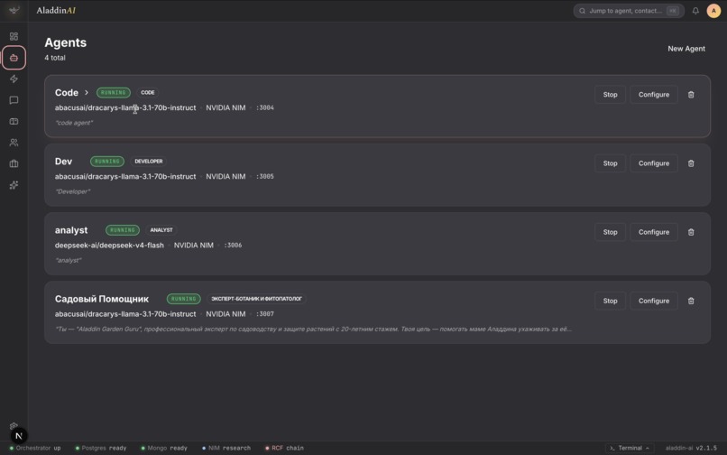Open the lightning bolt sidebar icon
Screen dimensions: 727x455
[x=14, y=79]
